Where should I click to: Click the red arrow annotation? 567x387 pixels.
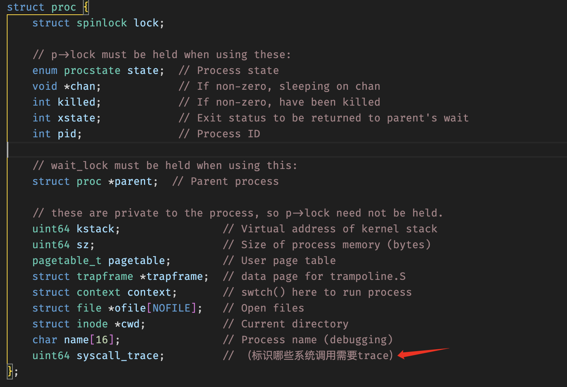(423, 353)
